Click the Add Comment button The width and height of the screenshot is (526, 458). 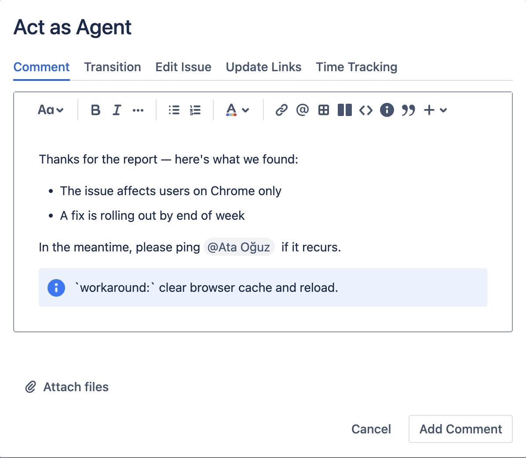(460, 429)
